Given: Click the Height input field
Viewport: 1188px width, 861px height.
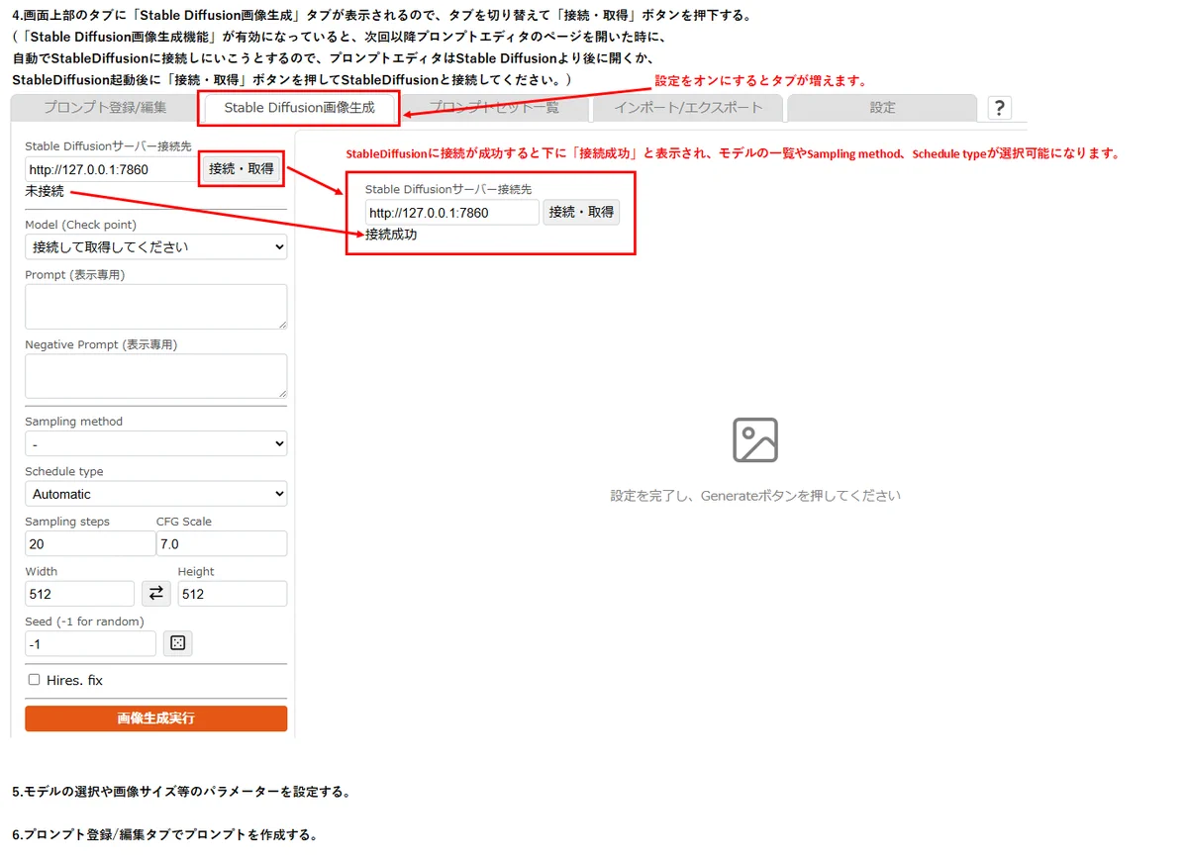Looking at the screenshot, I should [x=233, y=594].
